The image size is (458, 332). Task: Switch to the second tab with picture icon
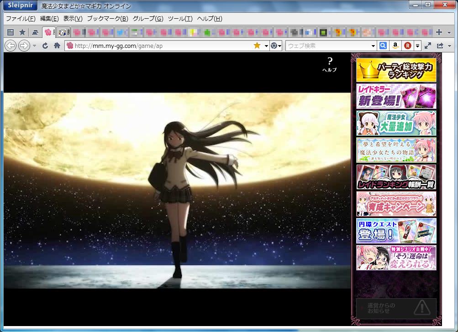coord(63,32)
